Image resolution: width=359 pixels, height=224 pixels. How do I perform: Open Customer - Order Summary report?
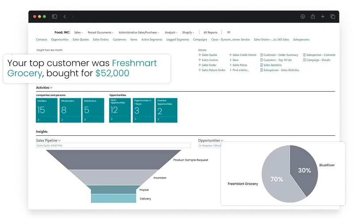click(x=279, y=55)
